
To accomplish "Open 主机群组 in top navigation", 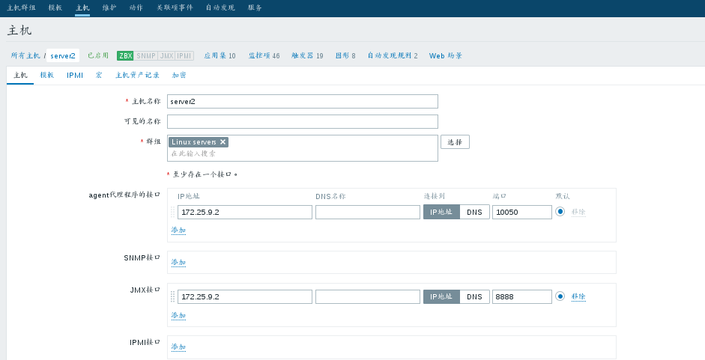I will pyautogui.click(x=21, y=7).
